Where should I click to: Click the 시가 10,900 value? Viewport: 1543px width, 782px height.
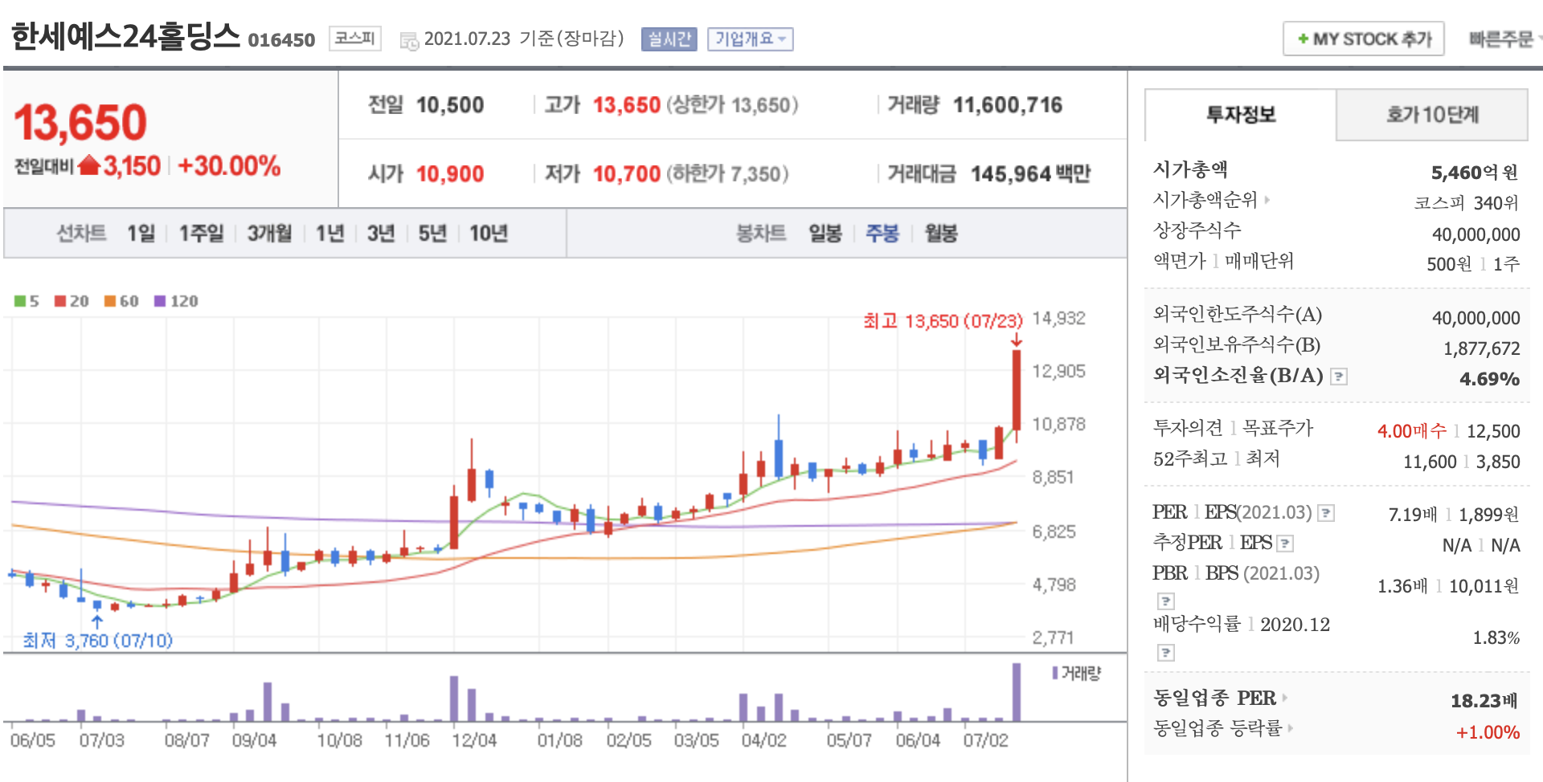click(450, 174)
